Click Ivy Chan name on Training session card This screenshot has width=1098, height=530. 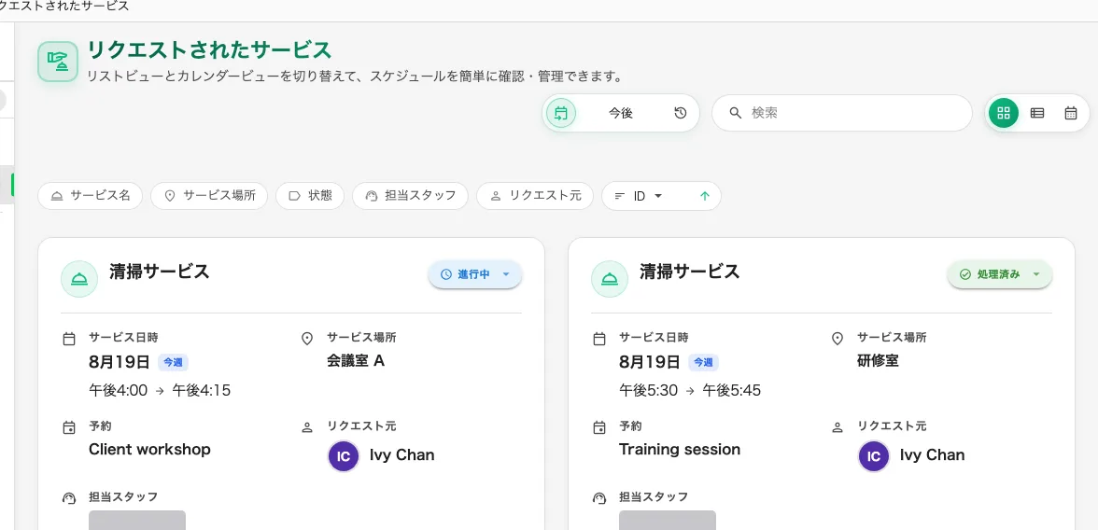coord(932,455)
